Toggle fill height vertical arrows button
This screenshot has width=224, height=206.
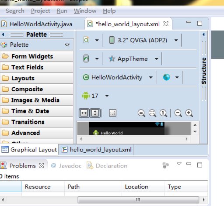coord(95,113)
